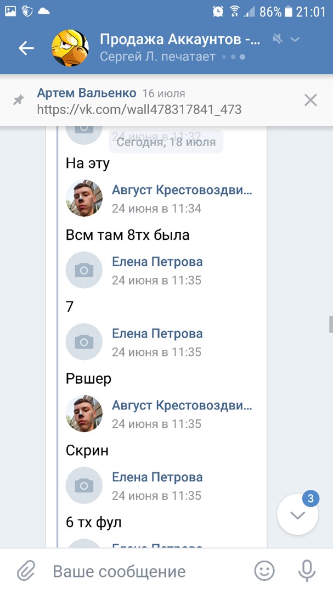
Task: Tap the microphone voice message icon
Action: coord(306,572)
